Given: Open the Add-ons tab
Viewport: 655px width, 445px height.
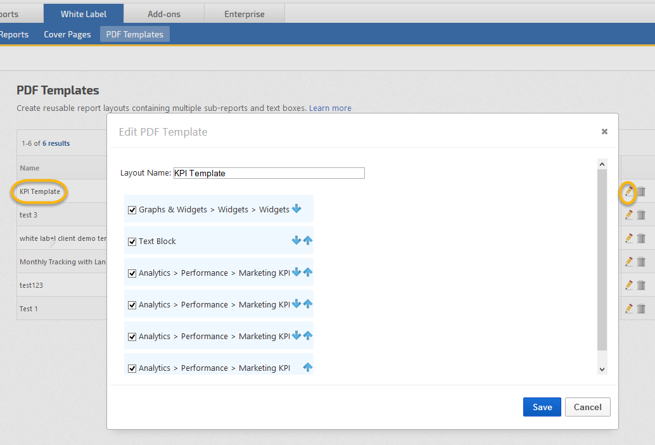Looking at the screenshot, I should [164, 14].
